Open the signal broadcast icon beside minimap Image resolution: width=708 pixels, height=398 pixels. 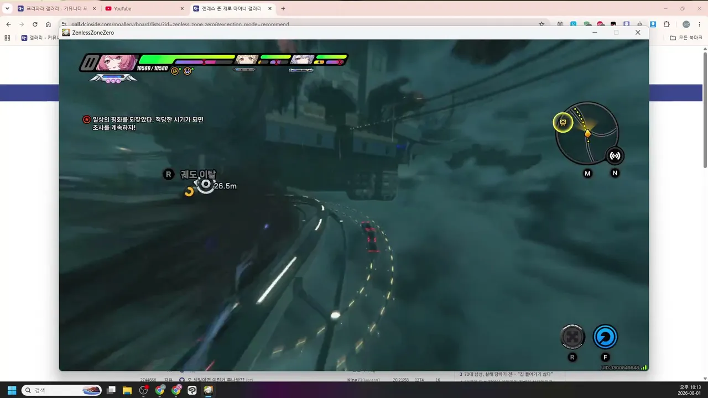[615, 155]
